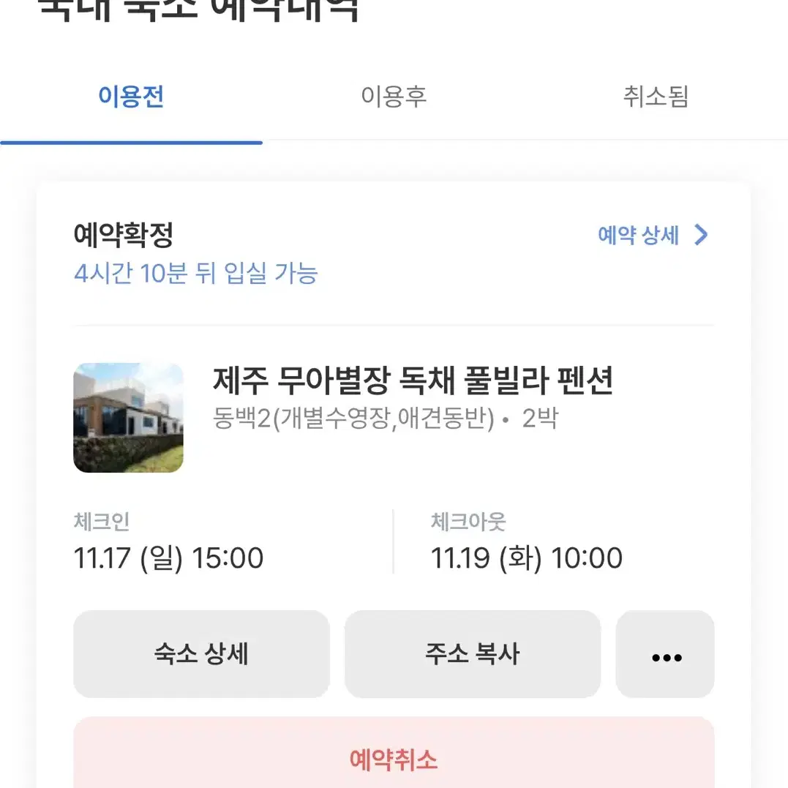The image size is (788, 788).
Task: Tap the 체크아웃 label
Action: point(468,522)
